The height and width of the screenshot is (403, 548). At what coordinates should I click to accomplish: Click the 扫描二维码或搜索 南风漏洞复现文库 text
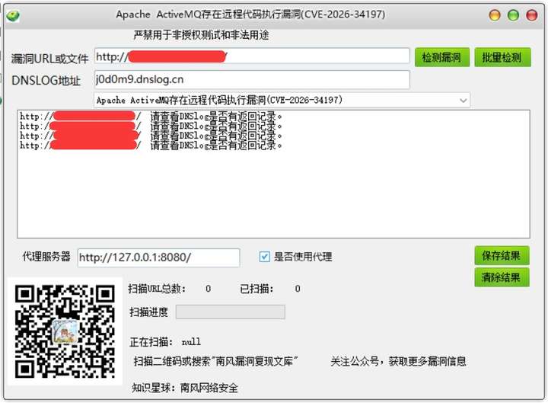[x=215, y=361]
